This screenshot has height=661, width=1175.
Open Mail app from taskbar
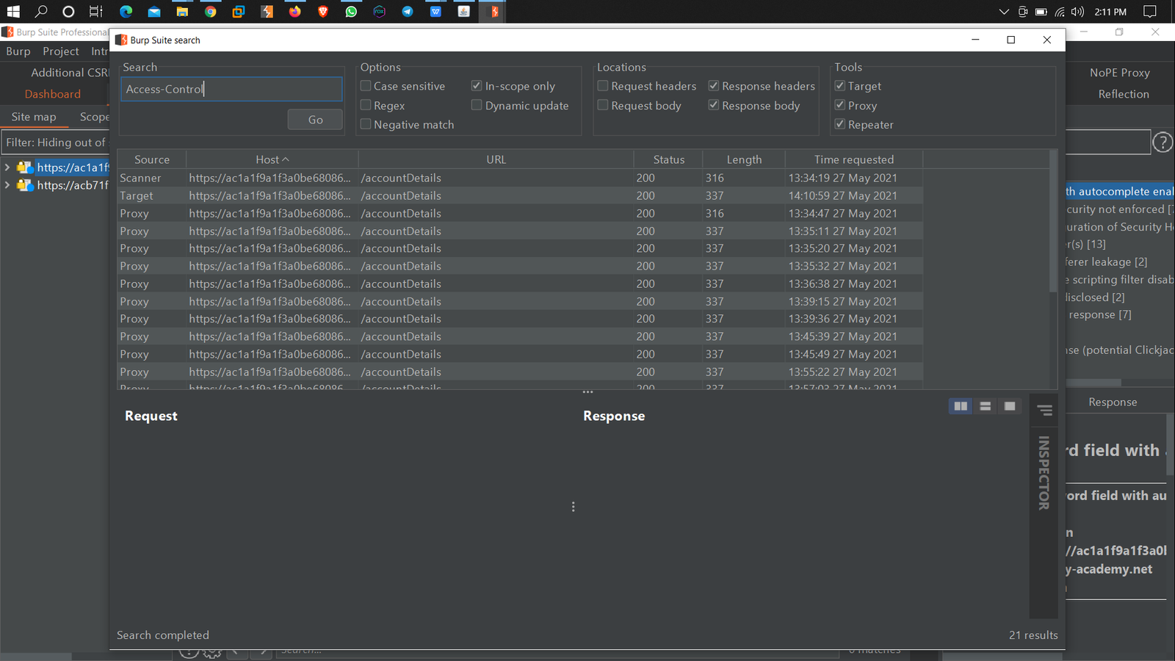(x=154, y=12)
